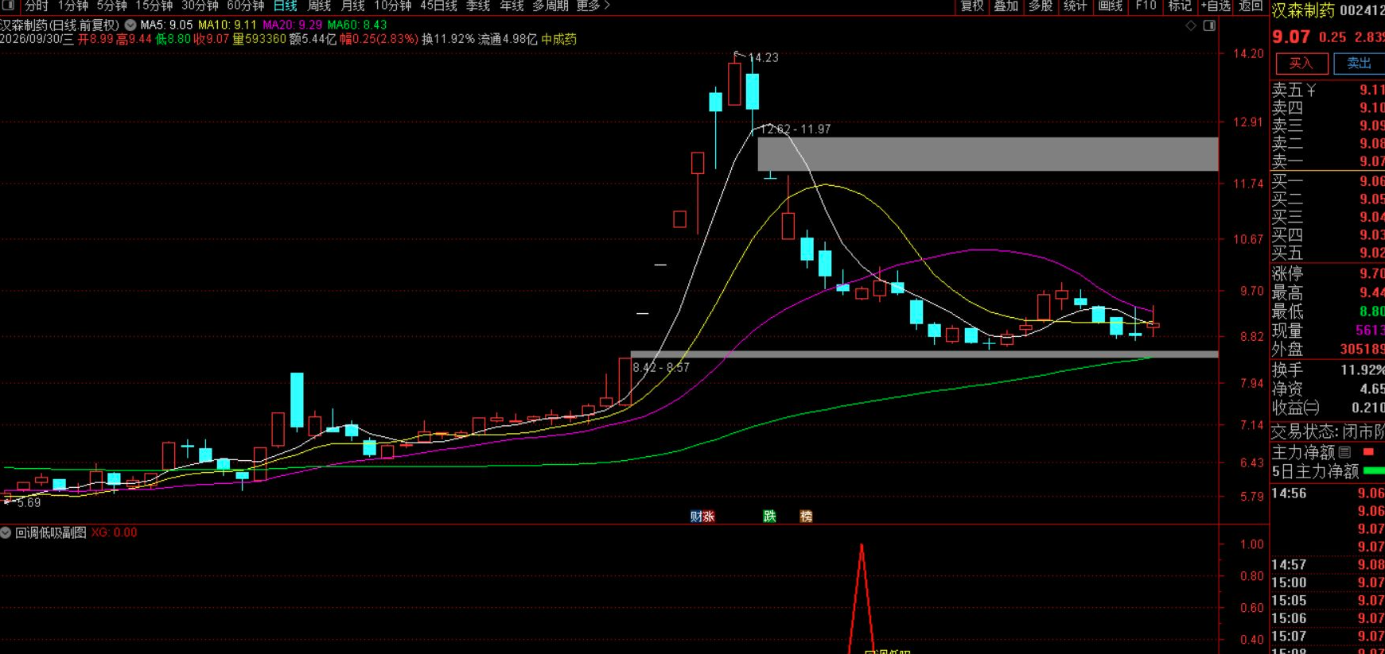Switch to 月线 monthly chart

[x=352, y=6]
